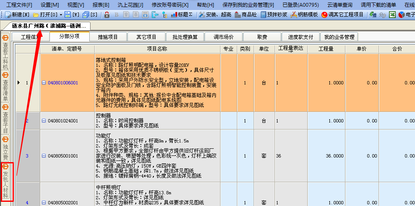This screenshot has height=206, width=415.
Task: Select row number 3 header cell
Action: 28,156
